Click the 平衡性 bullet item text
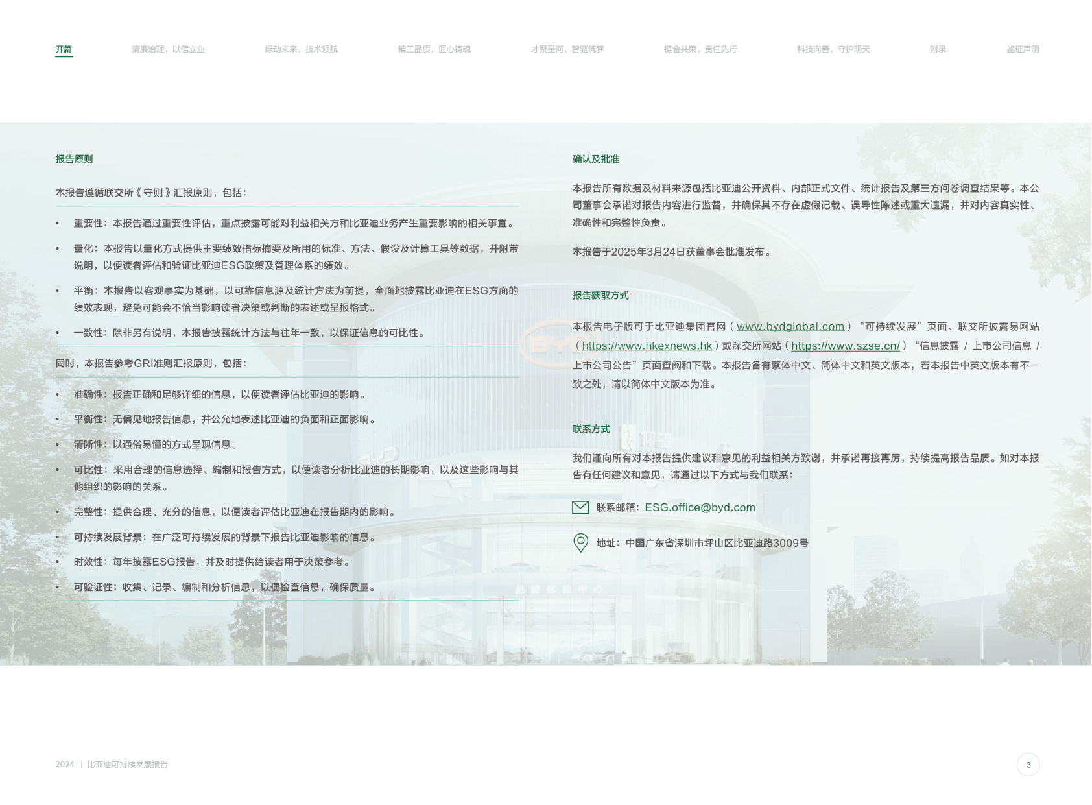The width and height of the screenshot is (1092, 805). [x=226, y=419]
